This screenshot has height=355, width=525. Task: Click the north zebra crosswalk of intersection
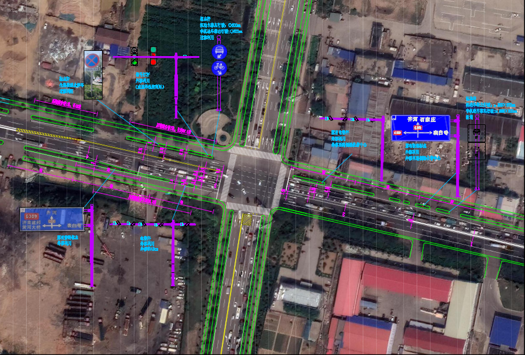pos(254,153)
